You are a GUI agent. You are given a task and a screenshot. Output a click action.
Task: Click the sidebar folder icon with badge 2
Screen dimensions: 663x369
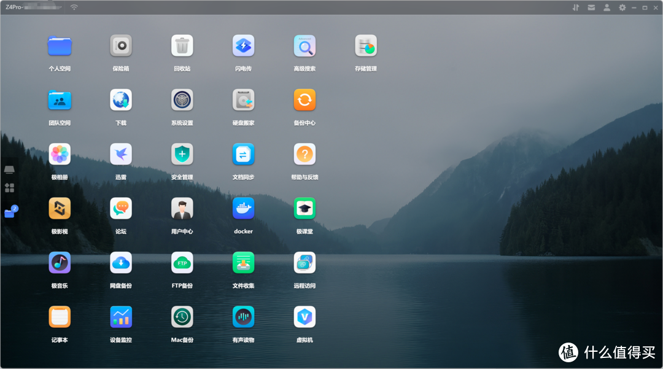coord(10,212)
